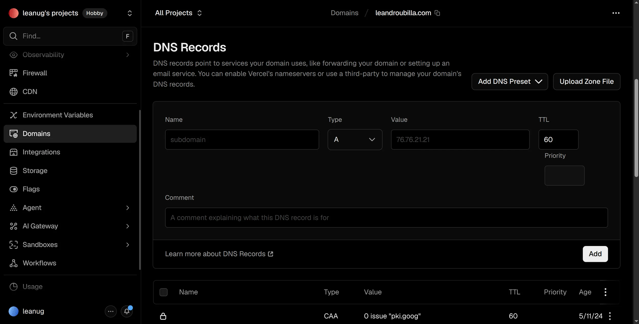The image size is (639, 324).
Task: Click the Usage clock icon
Action: [x=14, y=287]
